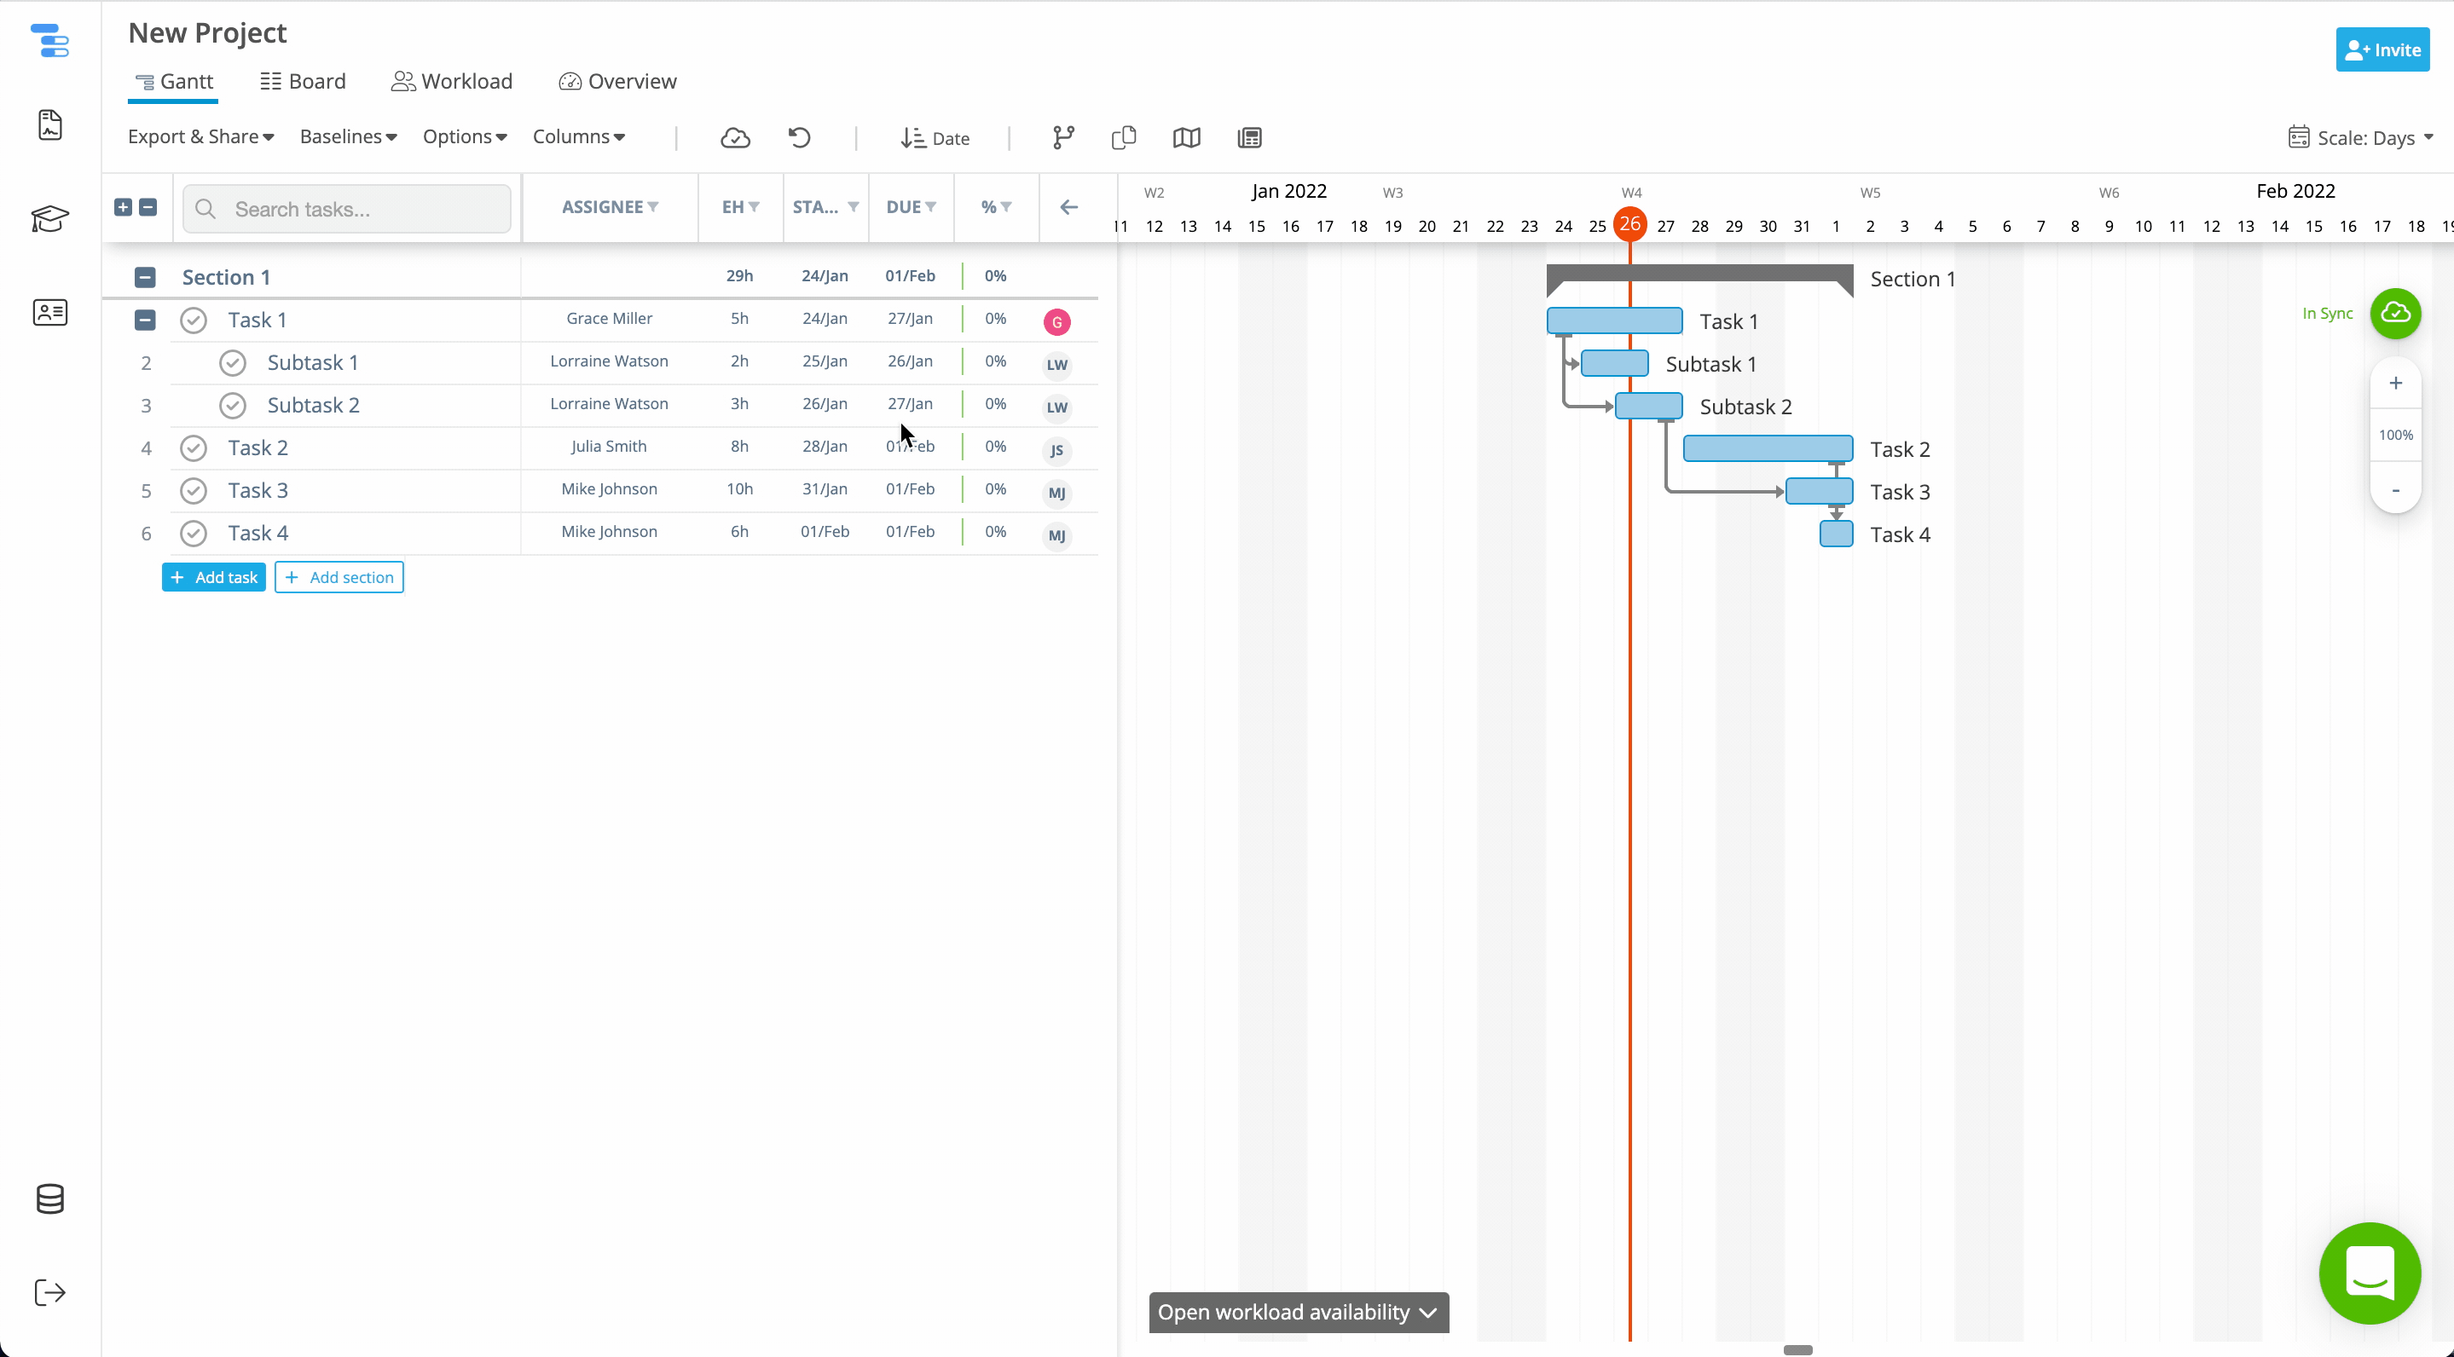Open the green chat support bubble

(2370, 1273)
